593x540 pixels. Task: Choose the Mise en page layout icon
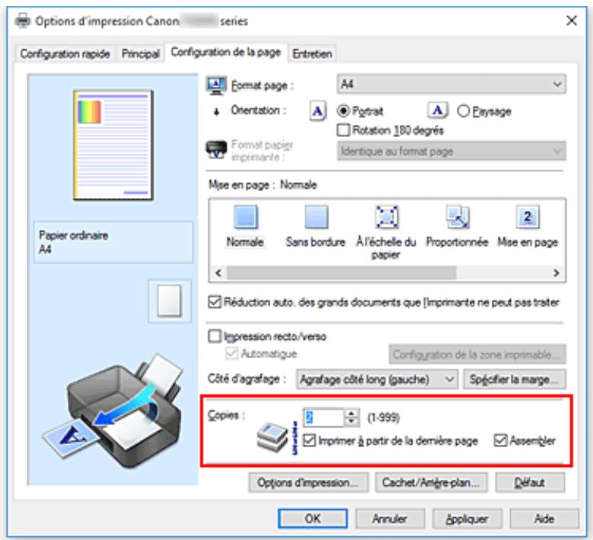pos(528,217)
